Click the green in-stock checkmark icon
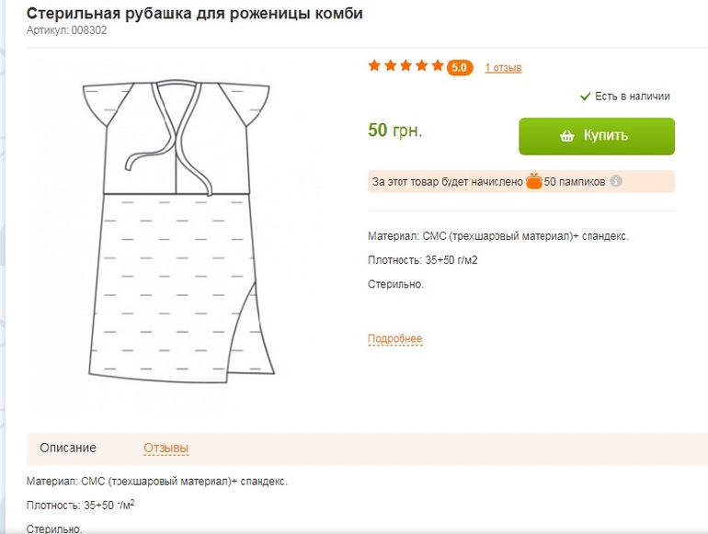The width and height of the screenshot is (708, 534). click(x=585, y=96)
